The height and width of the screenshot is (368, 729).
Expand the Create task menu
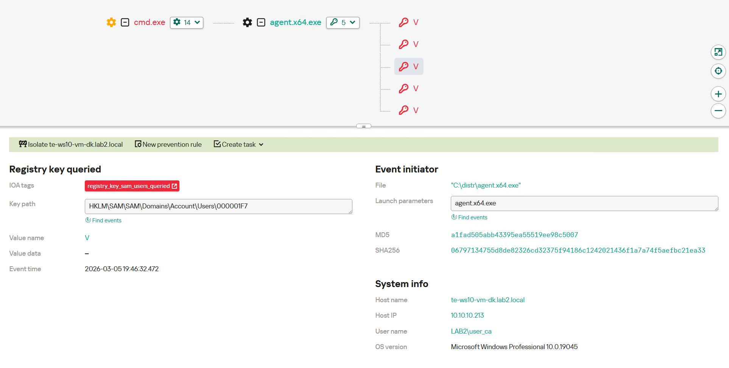pyautogui.click(x=239, y=144)
